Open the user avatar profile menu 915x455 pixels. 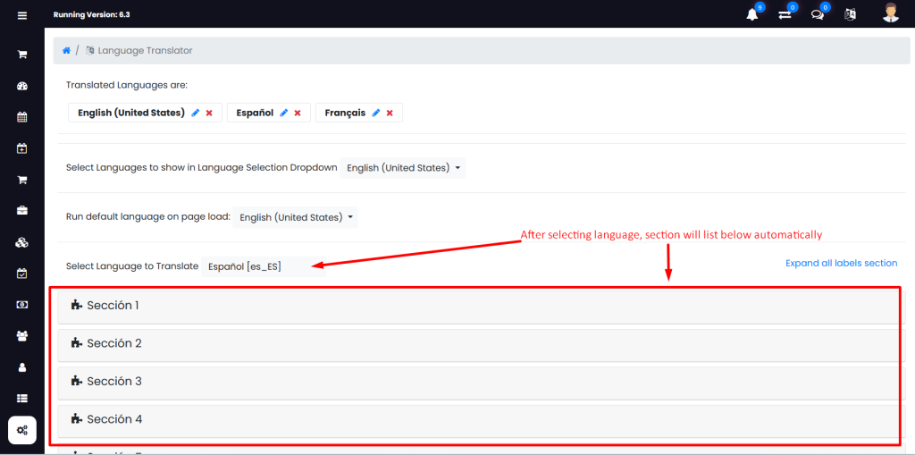pyautogui.click(x=891, y=13)
